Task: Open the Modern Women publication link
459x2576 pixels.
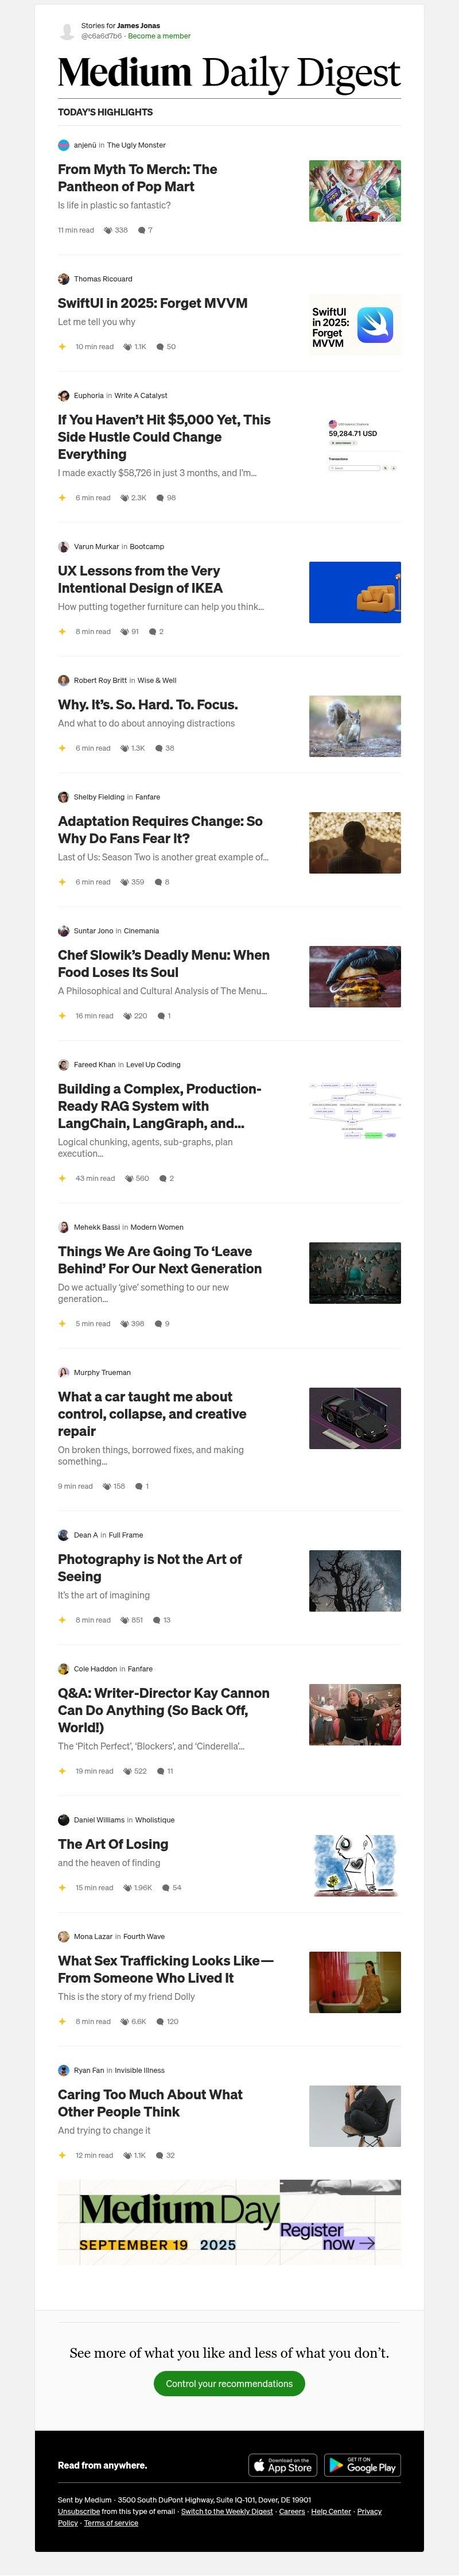Action: click(x=157, y=1227)
